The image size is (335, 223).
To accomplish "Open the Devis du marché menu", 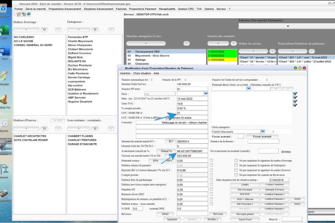I will pyautogui.click(x=35, y=9).
